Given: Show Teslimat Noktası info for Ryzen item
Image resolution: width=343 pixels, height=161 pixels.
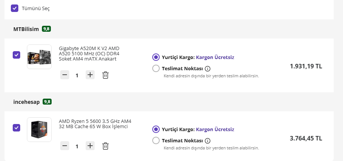Looking at the screenshot, I should click(x=208, y=141).
